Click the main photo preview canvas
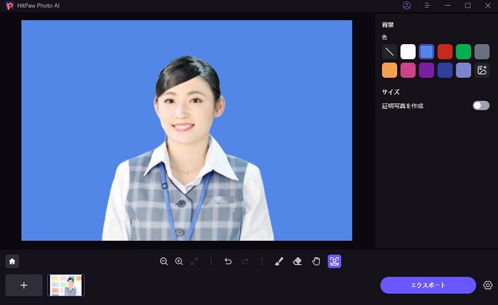This screenshot has width=498, height=305. 187,130
